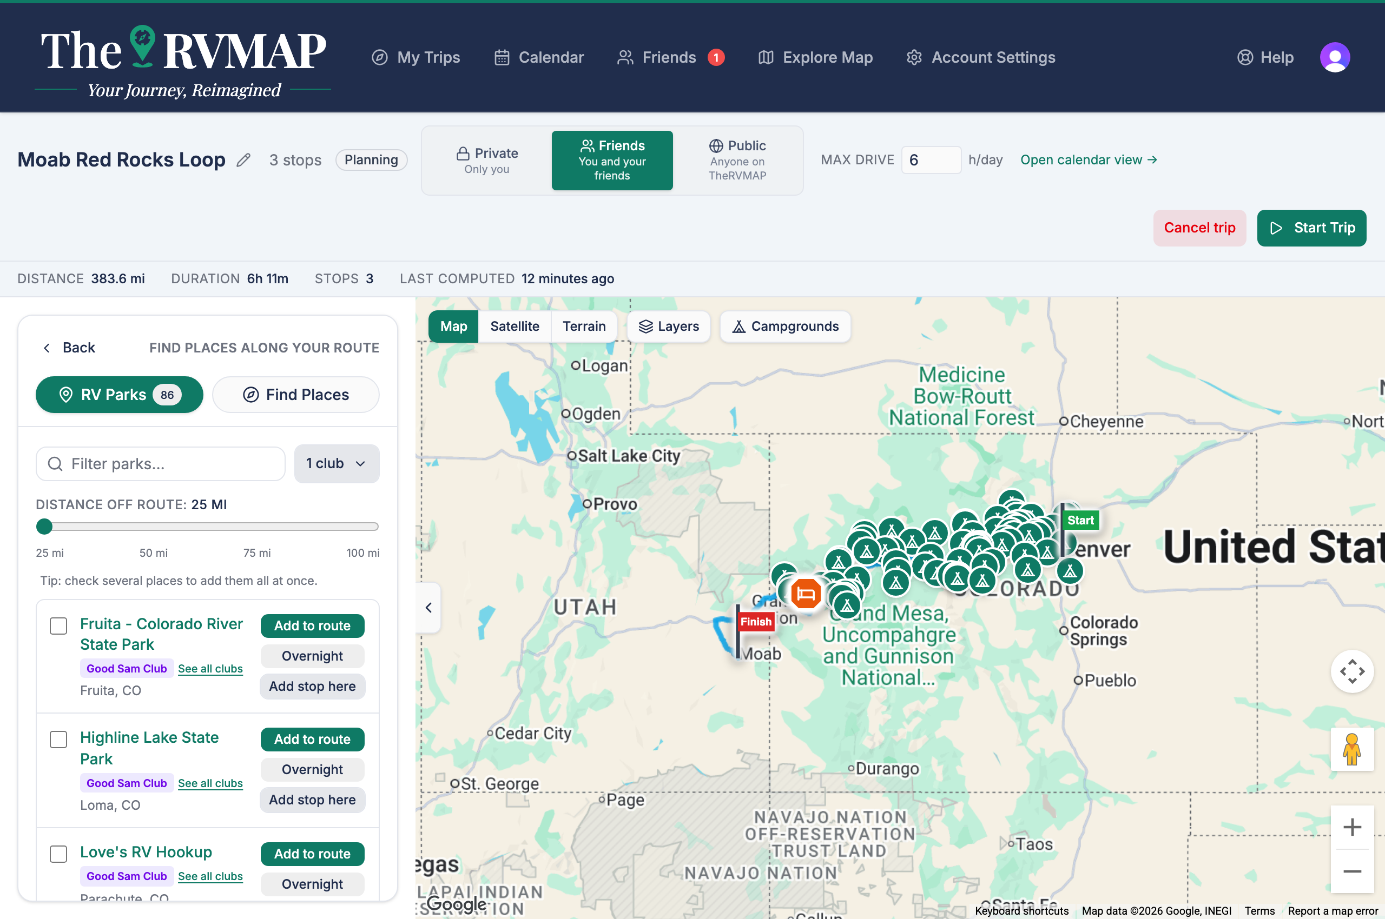
Task: Click slider track near 50 mi
Action: point(154,527)
